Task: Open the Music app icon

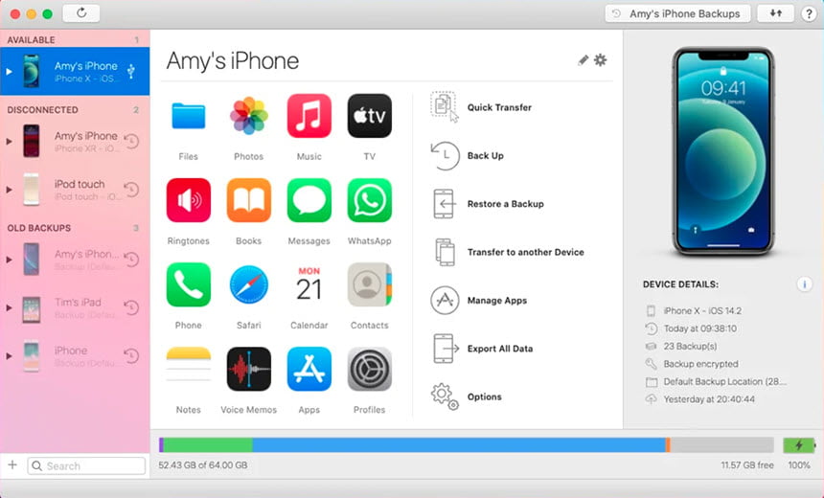Action: pos(309,116)
